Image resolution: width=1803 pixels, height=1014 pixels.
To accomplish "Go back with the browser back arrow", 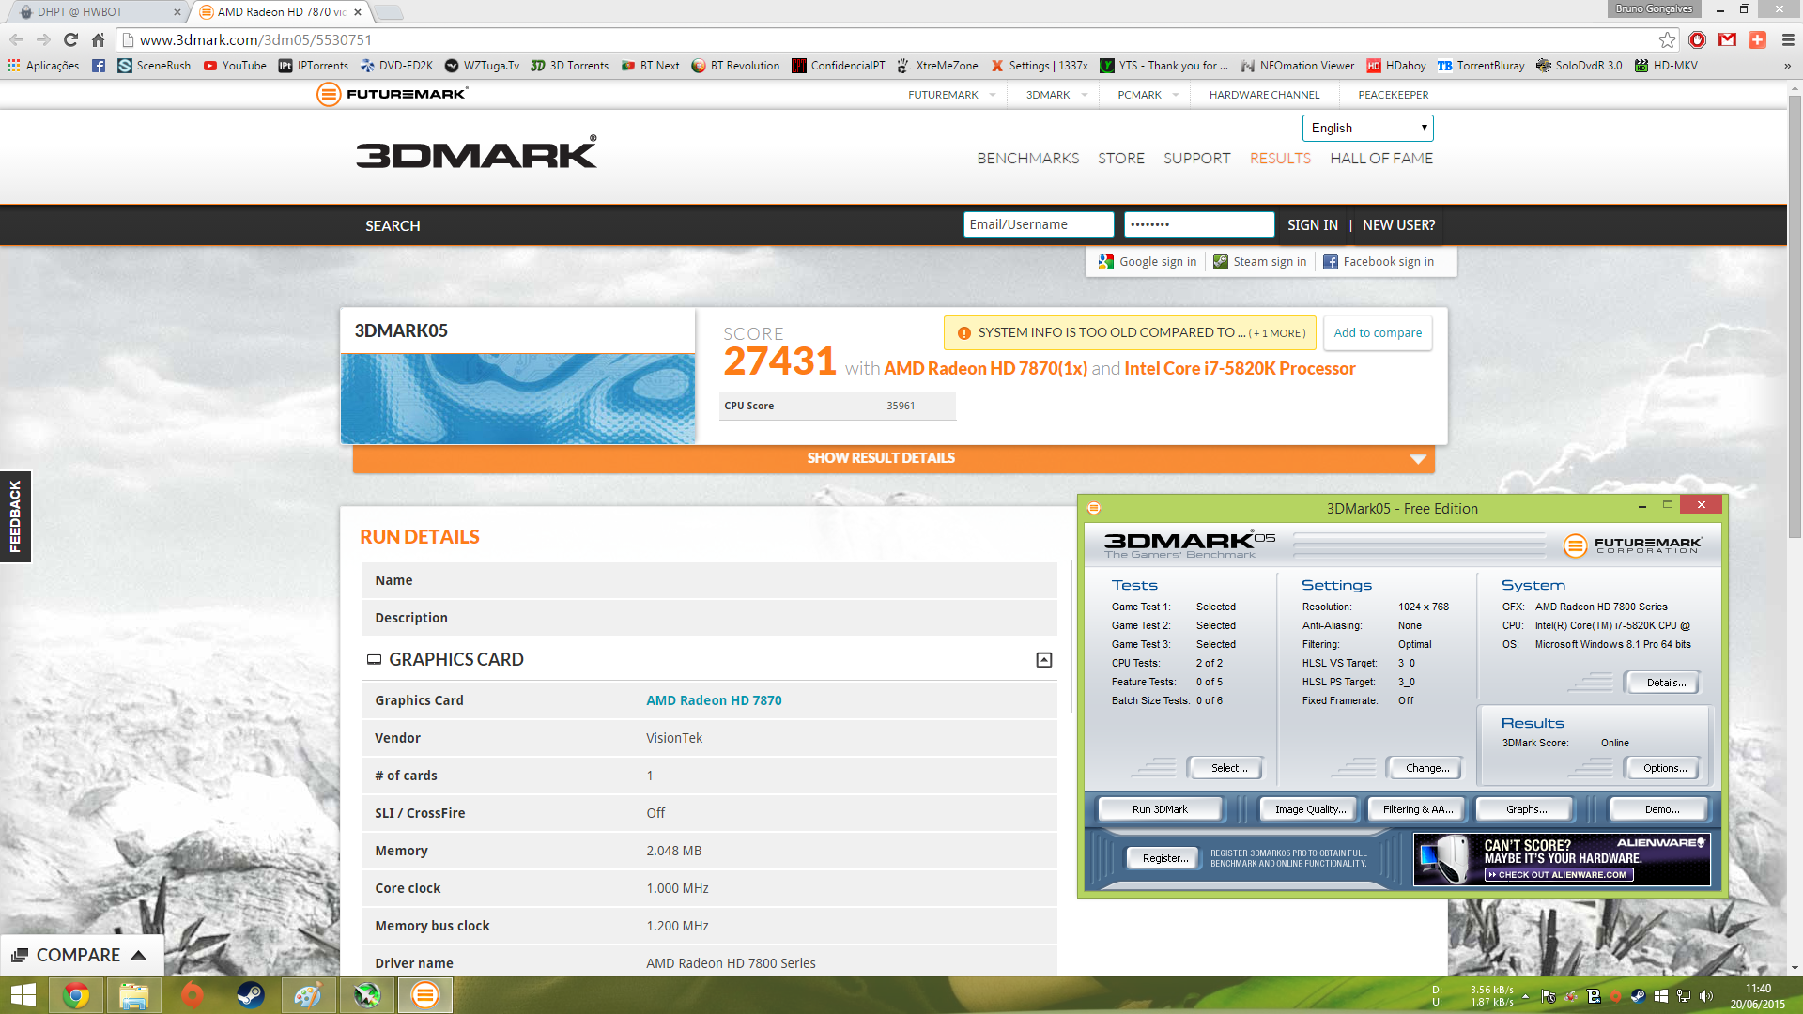I will pyautogui.click(x=16, y=39).
